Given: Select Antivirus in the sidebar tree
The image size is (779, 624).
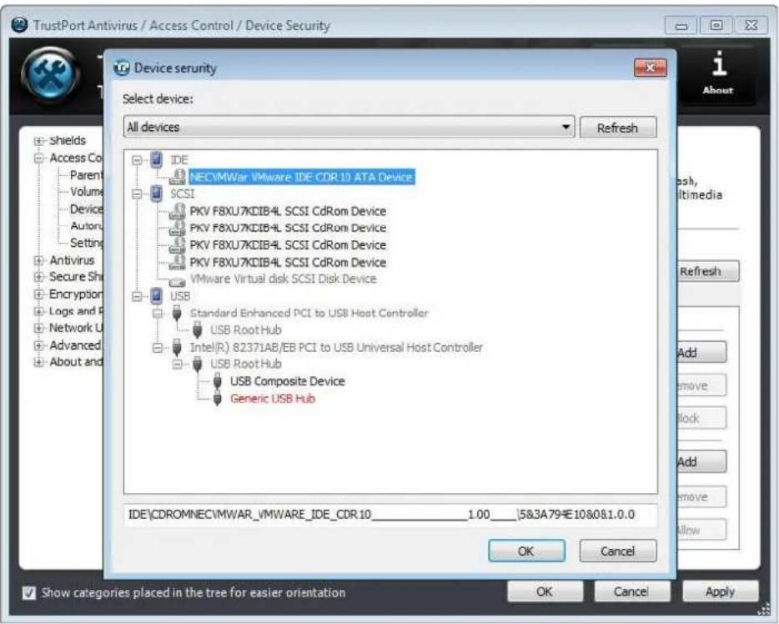Looking at the screenshot, I should pos(72,259).
